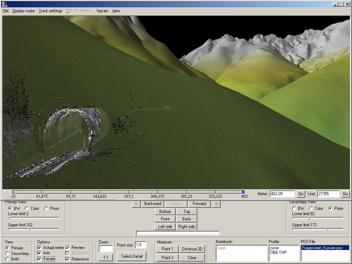Uncheck the Terrain option

point(39,259)
